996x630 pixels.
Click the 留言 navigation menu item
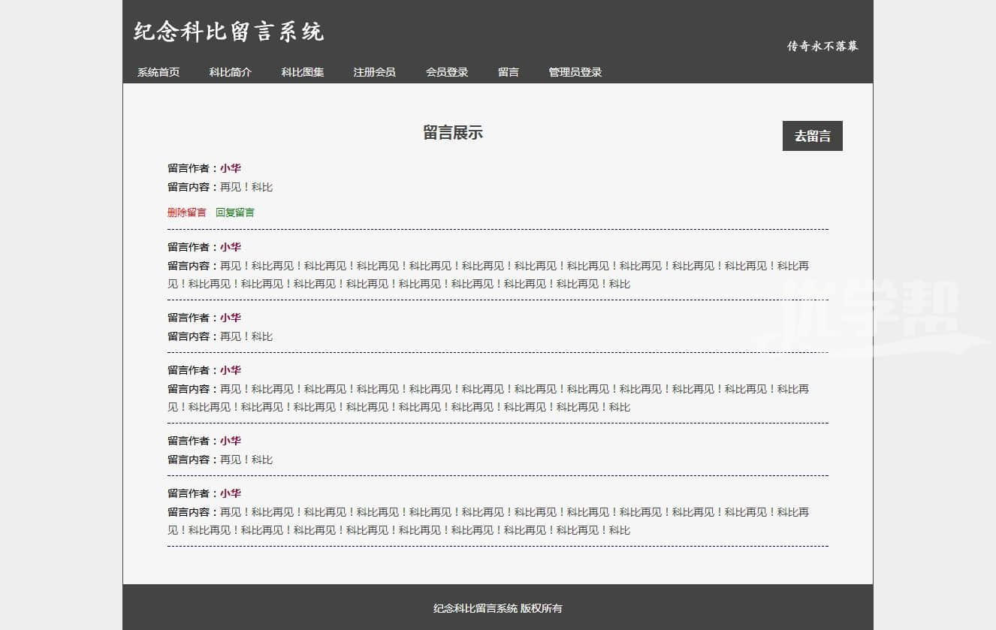509,72
